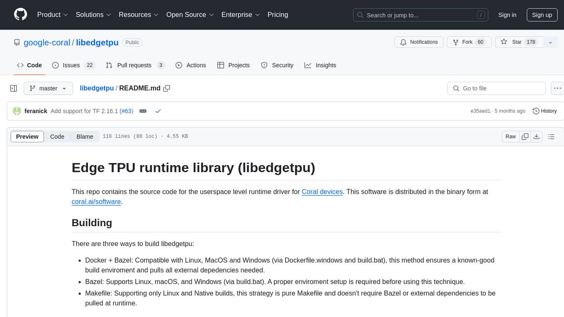Image resolution: width=564 pixels, height=317 pixels.
Task: Click the Sign up button
Action: 542,15
